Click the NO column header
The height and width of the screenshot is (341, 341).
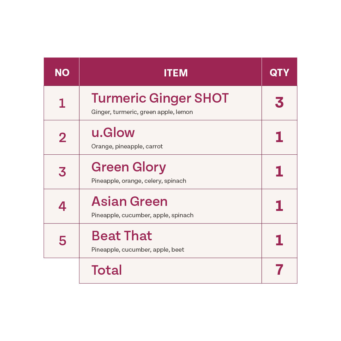62,73
